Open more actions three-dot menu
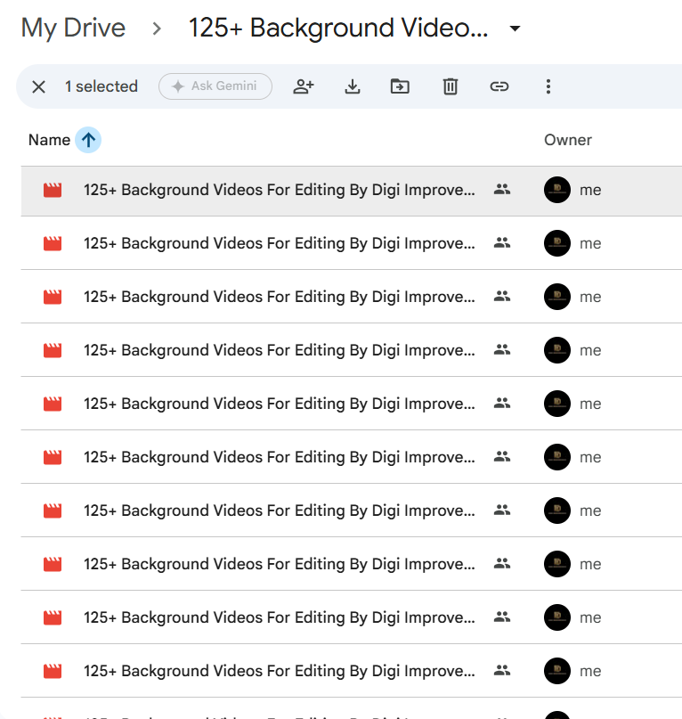Image resolution: width=682 pixels, height=719 pixels. (x=548, y=86)
